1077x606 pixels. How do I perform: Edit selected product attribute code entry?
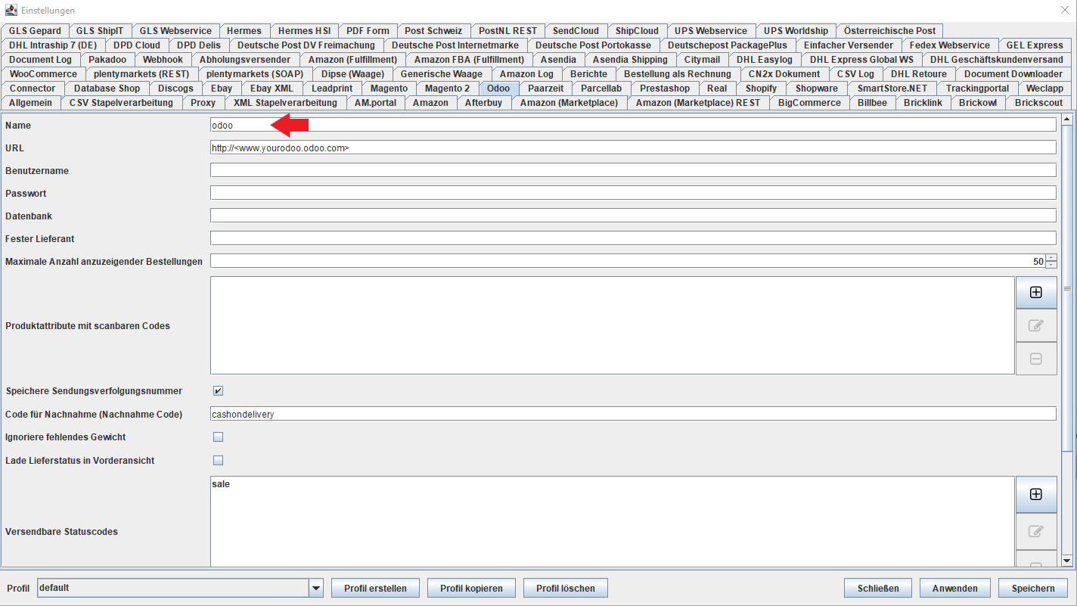[x=1036, y=325]
